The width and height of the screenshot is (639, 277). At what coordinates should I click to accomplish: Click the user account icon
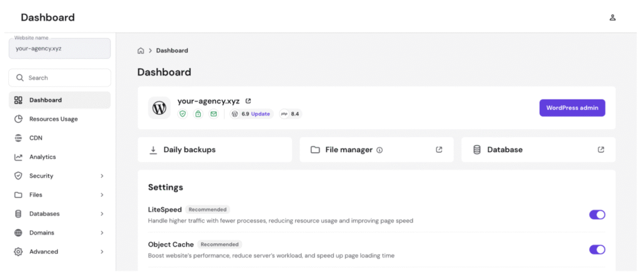(612, 17)
